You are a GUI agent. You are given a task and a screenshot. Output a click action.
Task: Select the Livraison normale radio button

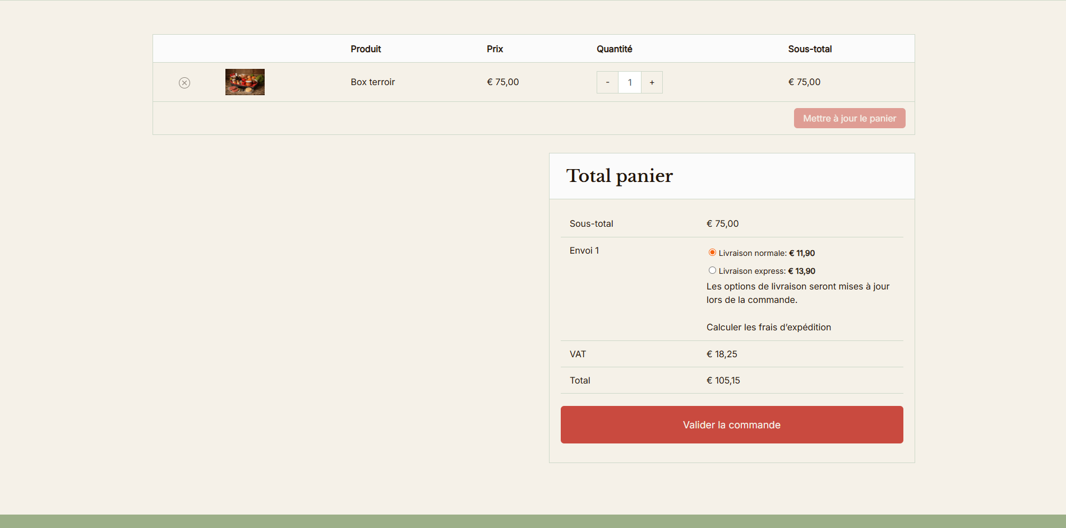point(712,253)
